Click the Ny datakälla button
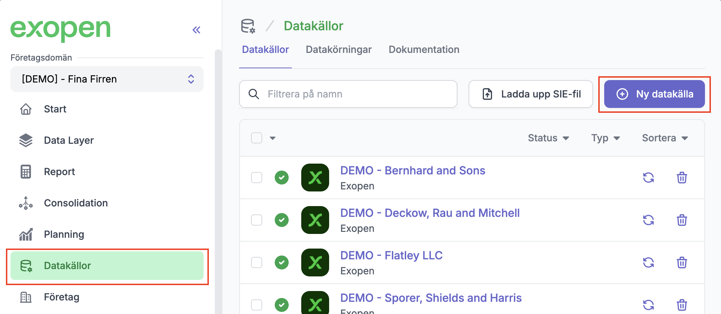The height and width of the screenshot is (314, 721). 654,94
